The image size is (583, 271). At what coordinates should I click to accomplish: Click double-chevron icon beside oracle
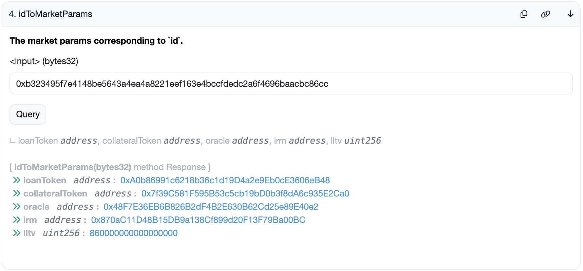pos(17,207)
